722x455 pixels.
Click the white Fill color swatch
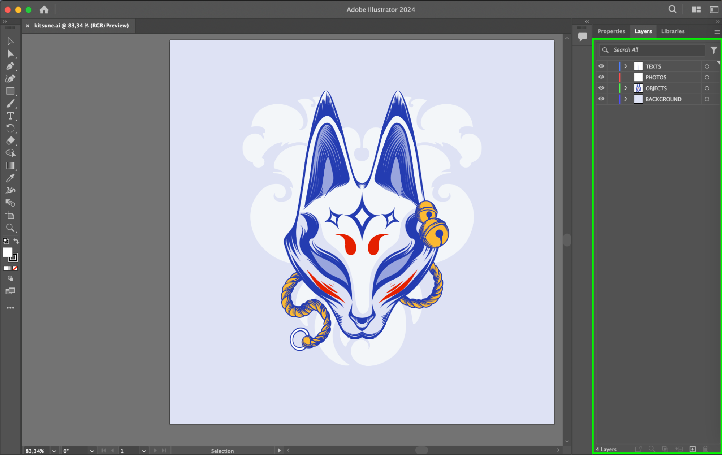8,252
